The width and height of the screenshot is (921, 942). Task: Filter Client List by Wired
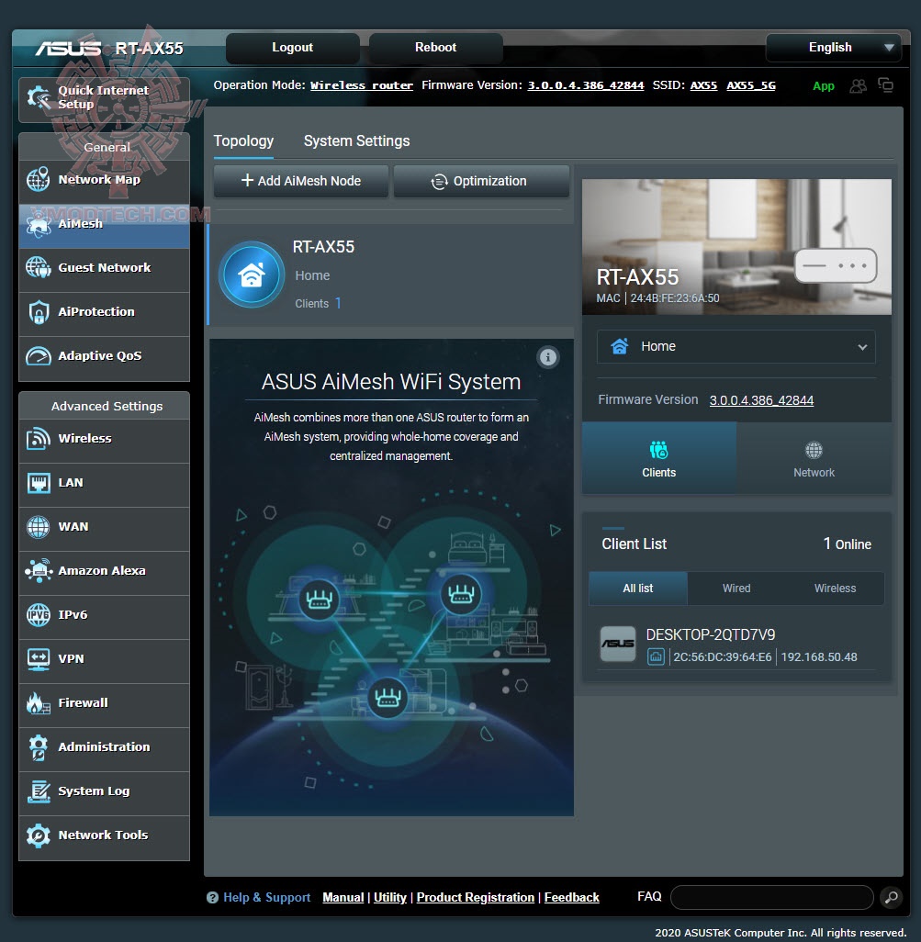click(736, 589)
